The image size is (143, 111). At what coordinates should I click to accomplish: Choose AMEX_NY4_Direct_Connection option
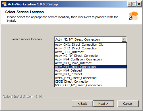[90, 78]
